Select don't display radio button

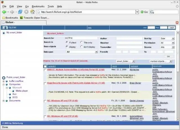81,47
